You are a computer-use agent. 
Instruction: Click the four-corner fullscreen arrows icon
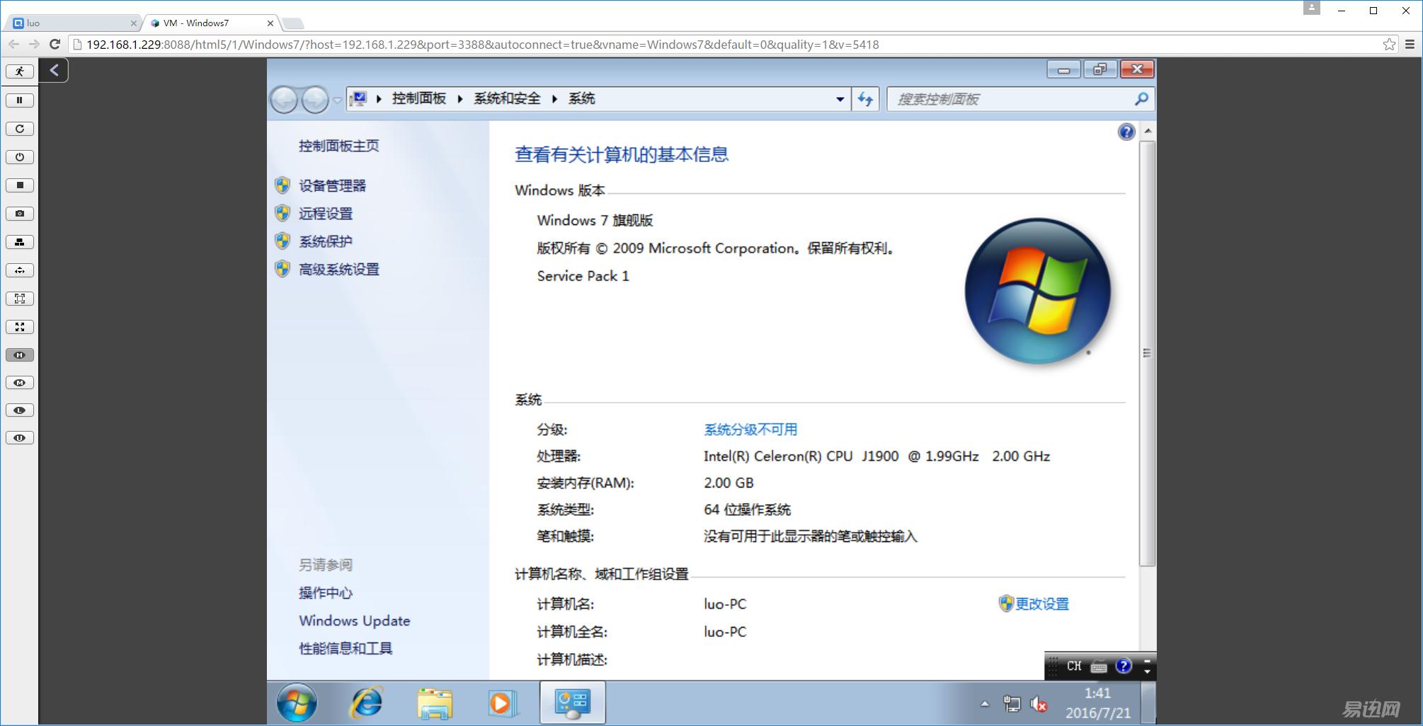coord(20,327)
